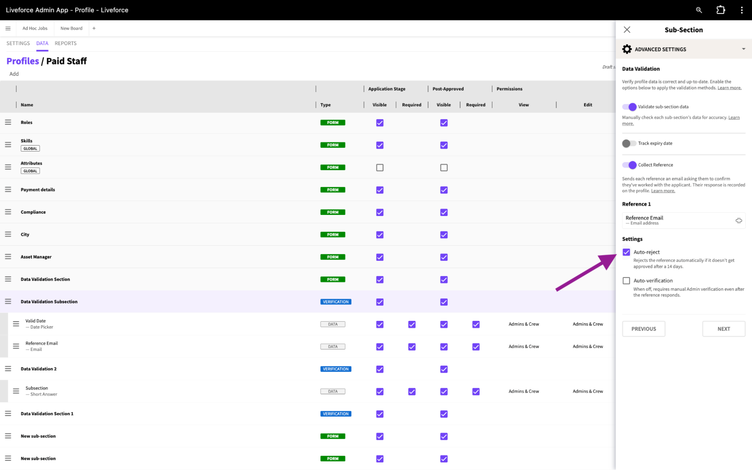752x470 pixels.
Task: Enable the Track expiry date switch
Action: (x=629, y=144)
